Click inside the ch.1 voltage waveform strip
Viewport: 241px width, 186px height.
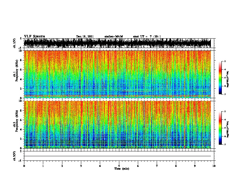[117, 43]
